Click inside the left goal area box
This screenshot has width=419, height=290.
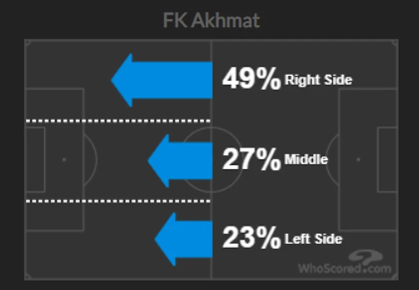coord(35,160)
